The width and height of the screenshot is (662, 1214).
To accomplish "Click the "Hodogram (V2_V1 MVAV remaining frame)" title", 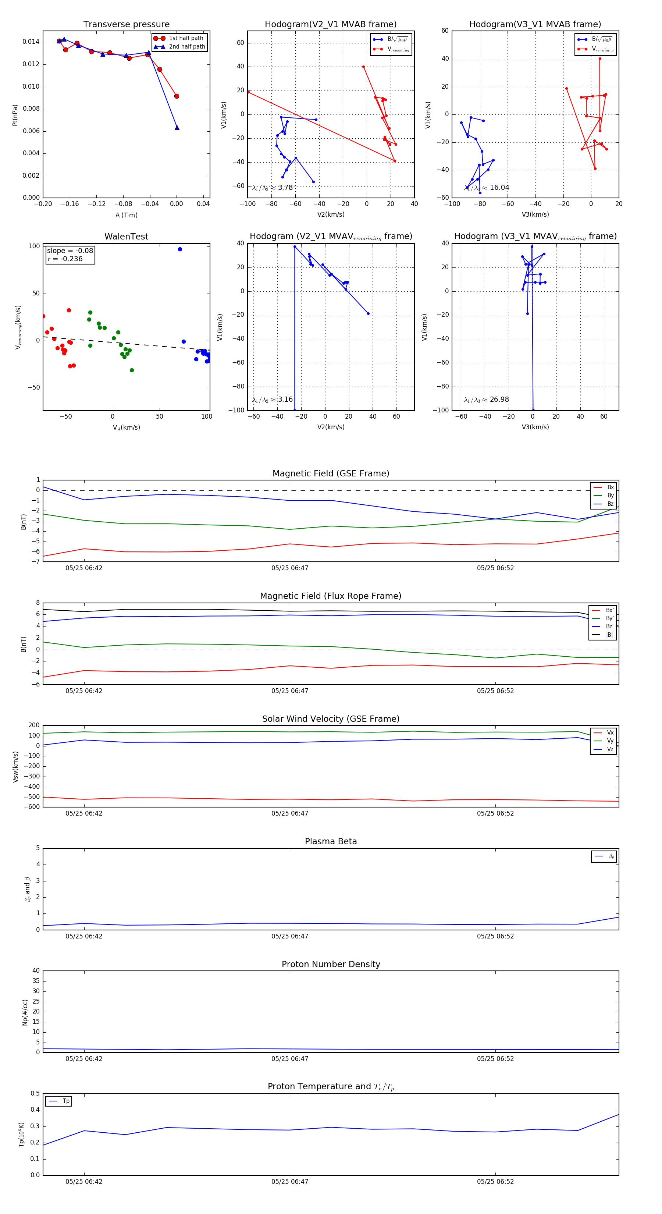I will [x=331, y=237].
